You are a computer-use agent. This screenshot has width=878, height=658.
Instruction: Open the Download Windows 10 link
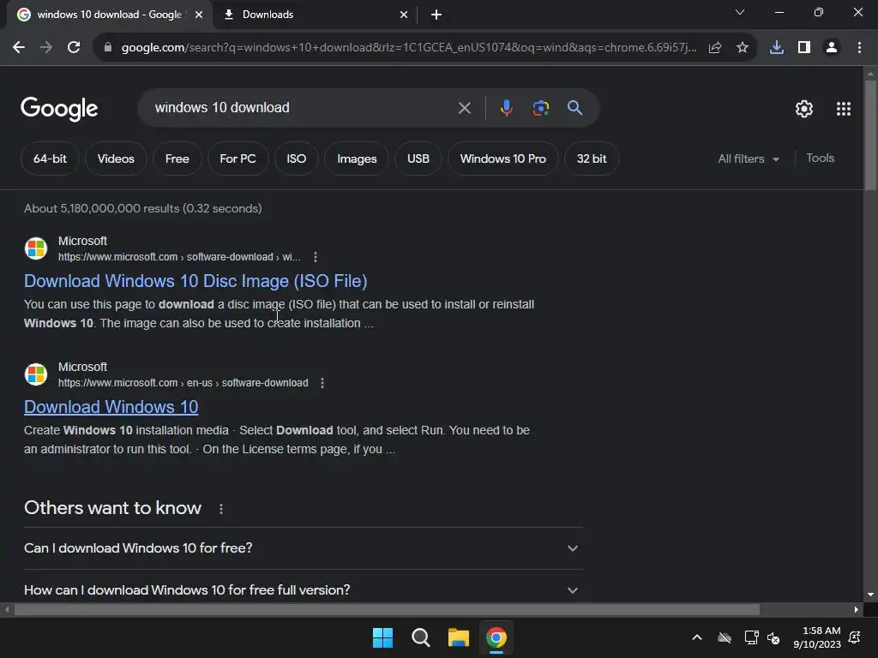tap(111, 407)
